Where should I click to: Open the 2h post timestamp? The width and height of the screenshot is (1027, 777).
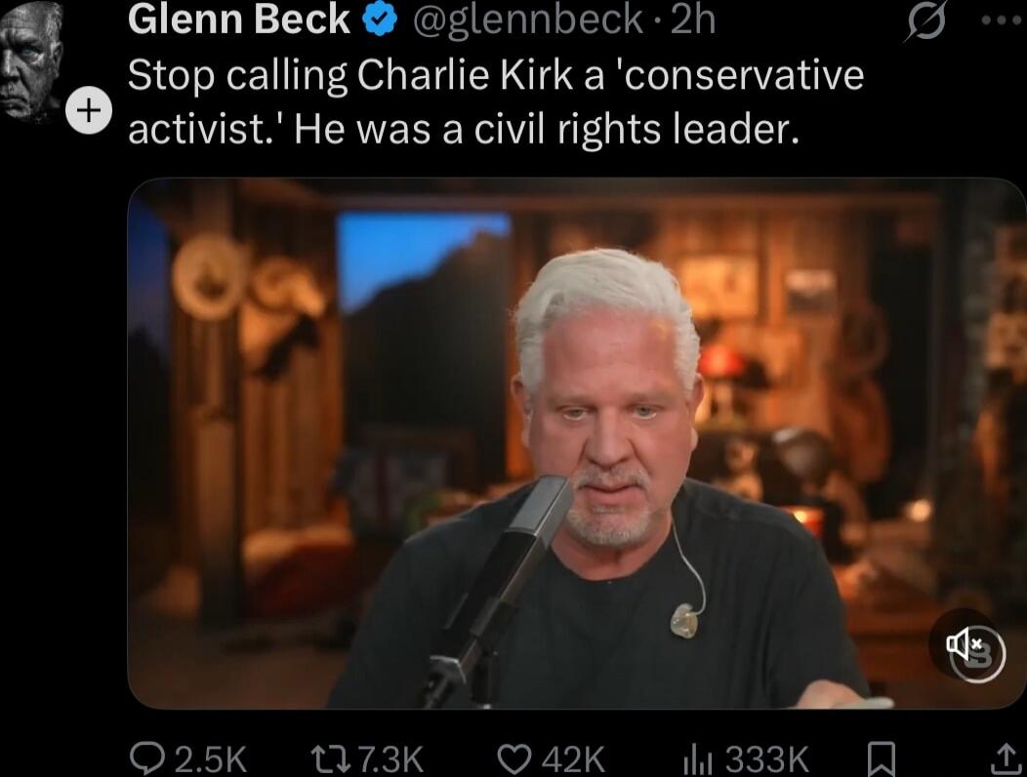click(x=693, y=20)
